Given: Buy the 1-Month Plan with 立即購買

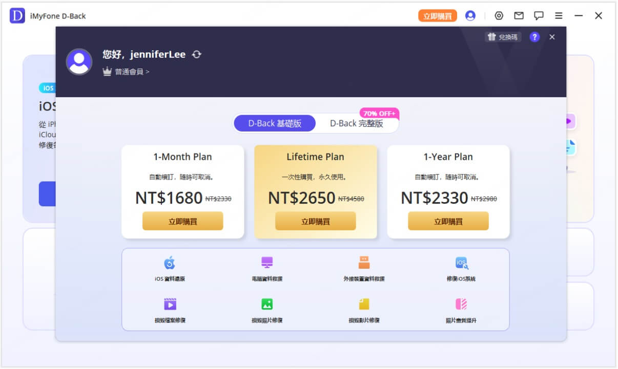Looking at the screenshot, I should [x=182, y=221].
